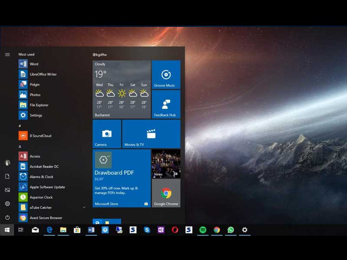347x260 pixels.
Task: Open the News live tile thumbnail
Action: point(166,163)
